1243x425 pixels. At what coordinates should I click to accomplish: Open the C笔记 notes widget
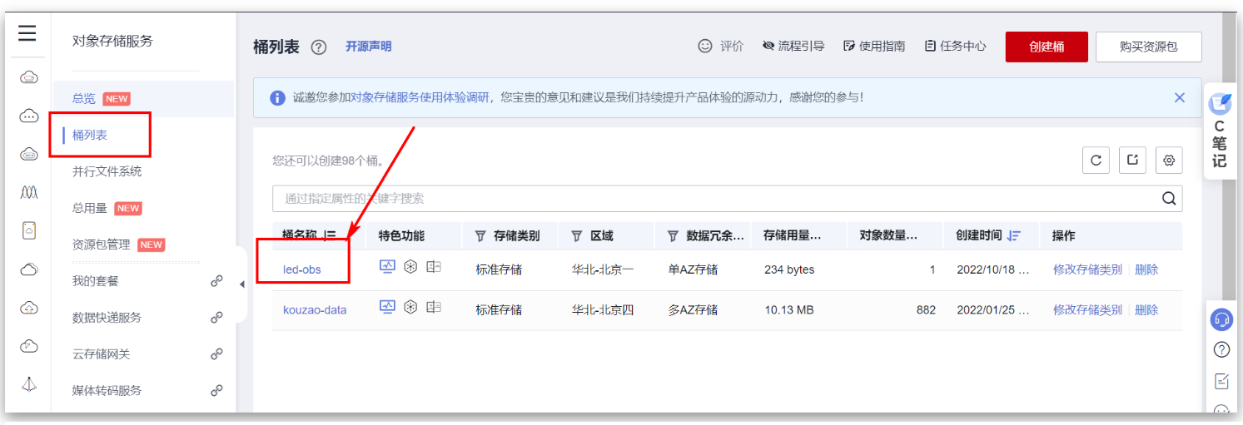tap(1220, 131)
